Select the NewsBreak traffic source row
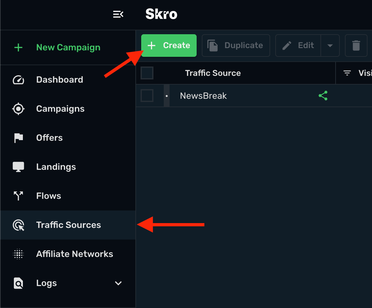This screenshot has height=308, width=372. 254,96
